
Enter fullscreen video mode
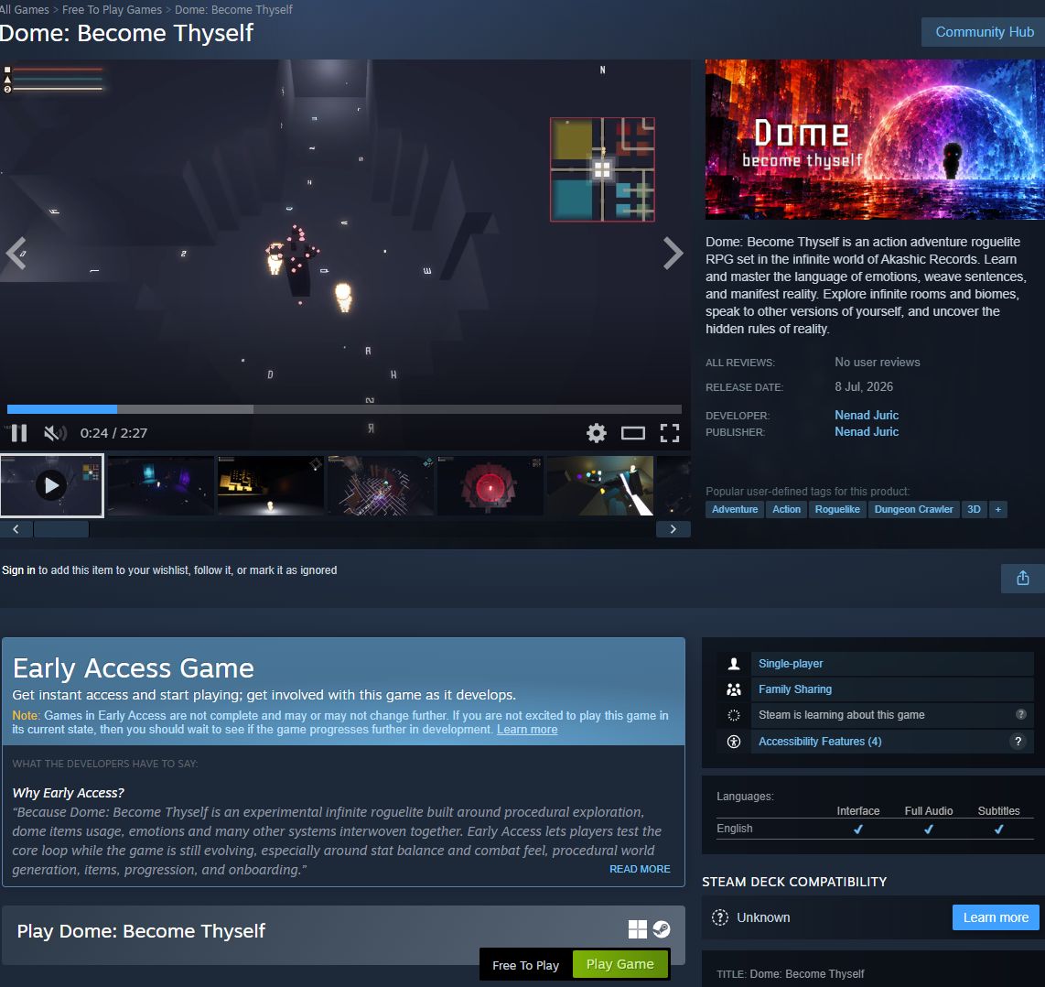click(x=670, y=433)
